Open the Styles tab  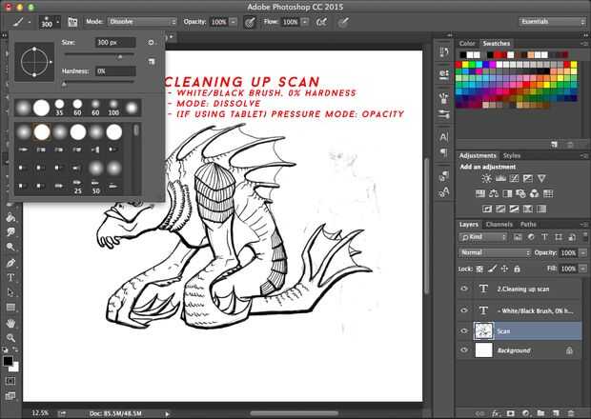pyautogui.click(x=512, y=155)
